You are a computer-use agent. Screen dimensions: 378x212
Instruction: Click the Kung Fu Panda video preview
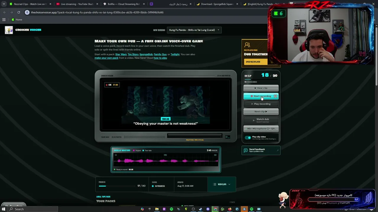(x=166, y=105)
